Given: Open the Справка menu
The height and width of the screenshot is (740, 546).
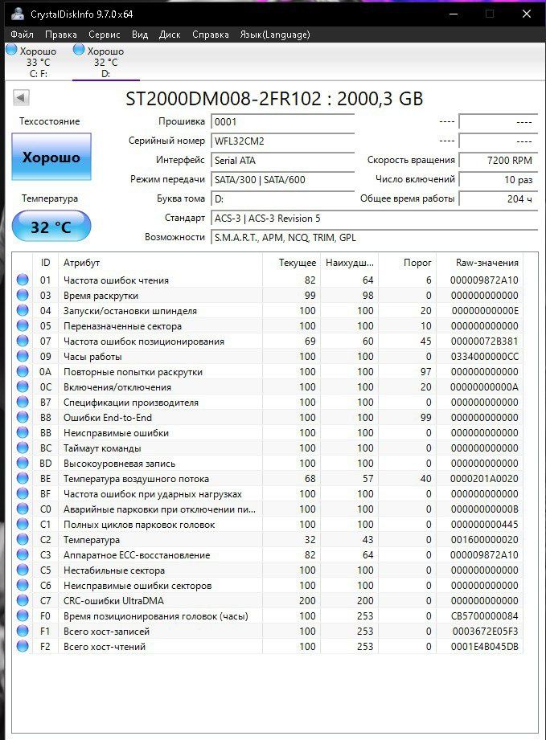Looking at the screenshot, I should [211, 35].
